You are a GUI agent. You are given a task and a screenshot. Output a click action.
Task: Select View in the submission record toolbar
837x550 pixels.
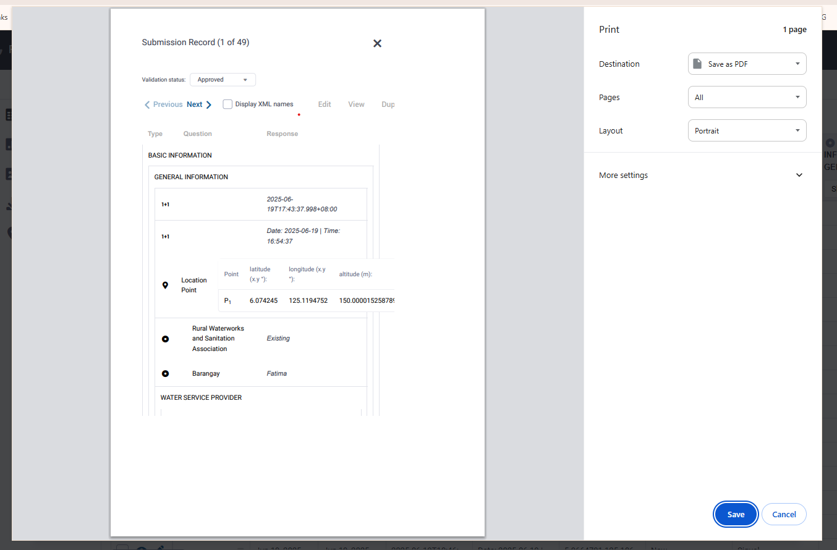tap(356, 104)
